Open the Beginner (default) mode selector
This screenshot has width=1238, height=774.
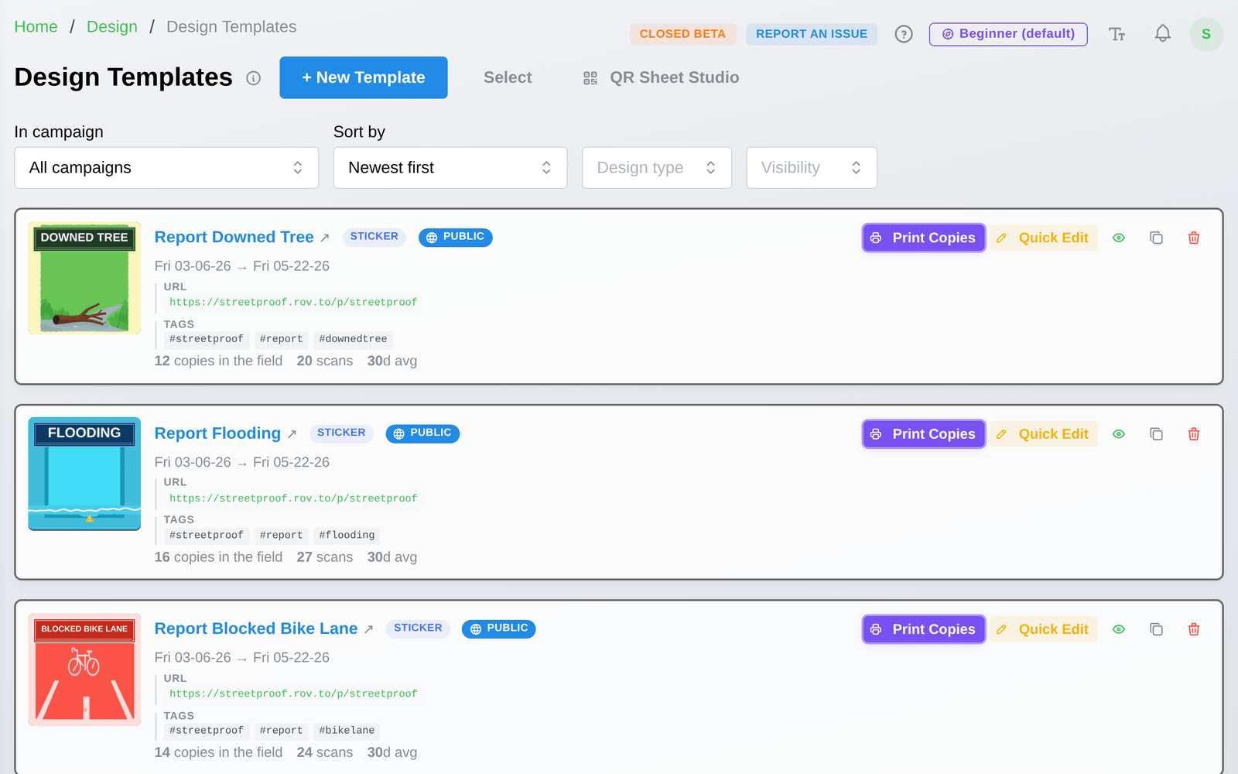pos(1008,34)
